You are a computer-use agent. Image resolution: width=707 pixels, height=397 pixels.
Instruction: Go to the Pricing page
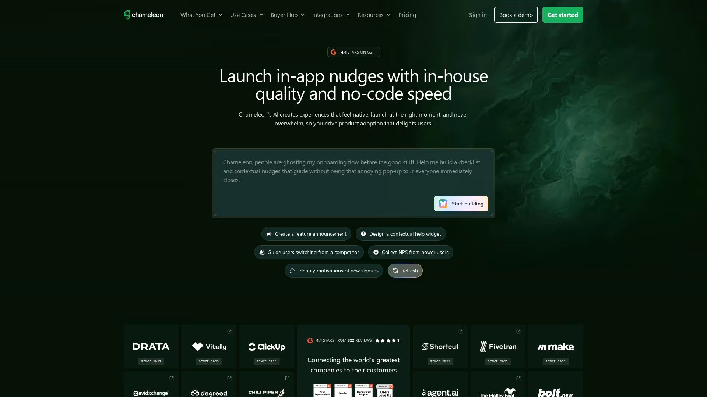coord(407,15)
